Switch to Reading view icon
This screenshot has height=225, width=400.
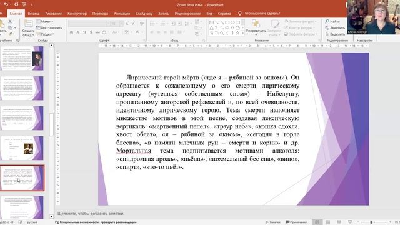pos(339,222)
